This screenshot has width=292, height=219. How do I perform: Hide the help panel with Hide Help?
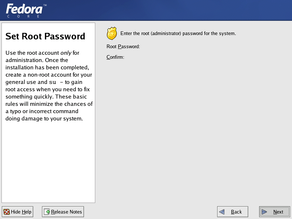pos(18,212)
